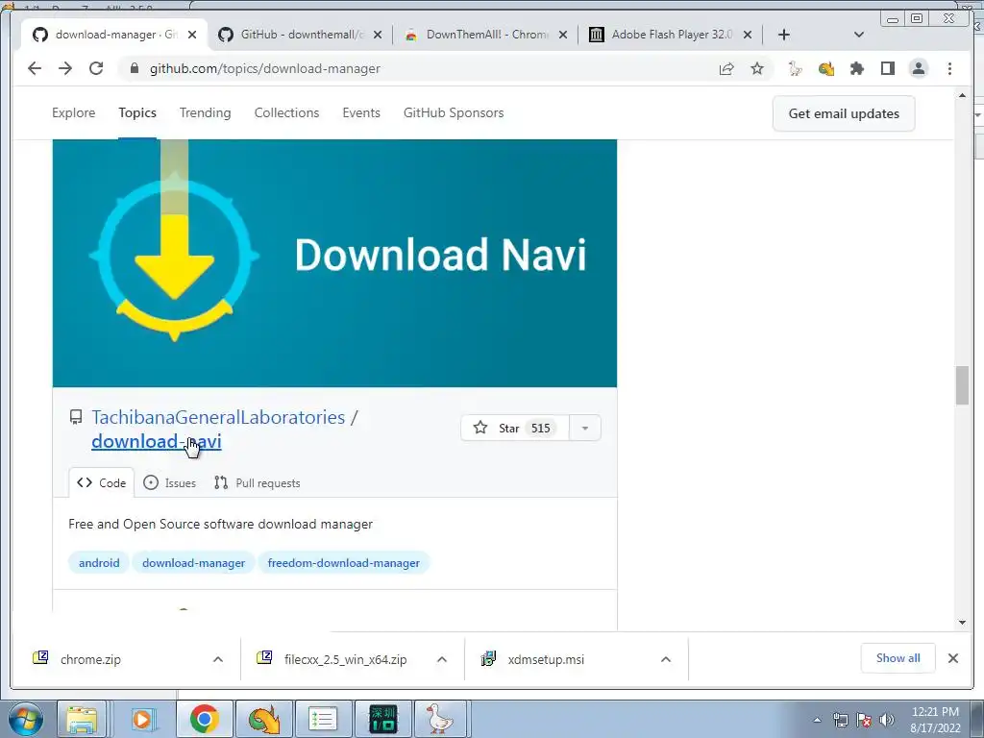Open the Chrome profile avatar
The height and width of the screenshot is (738, 984).
(x=919, y=68)
